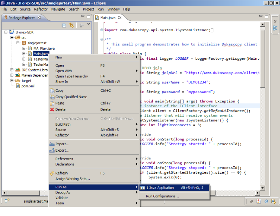Close the Package Explorer tab

click(x=39, y=18)
